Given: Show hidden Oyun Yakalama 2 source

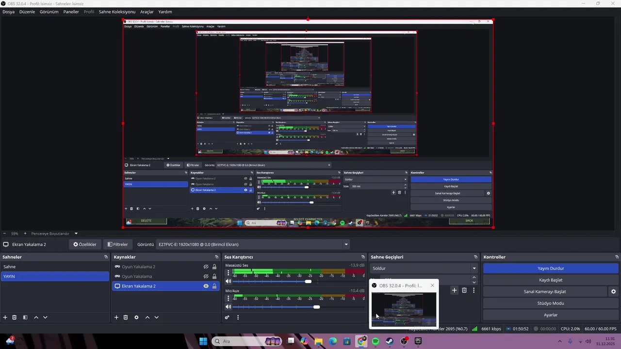Looking at the screenshot, I should pos(206,267).
